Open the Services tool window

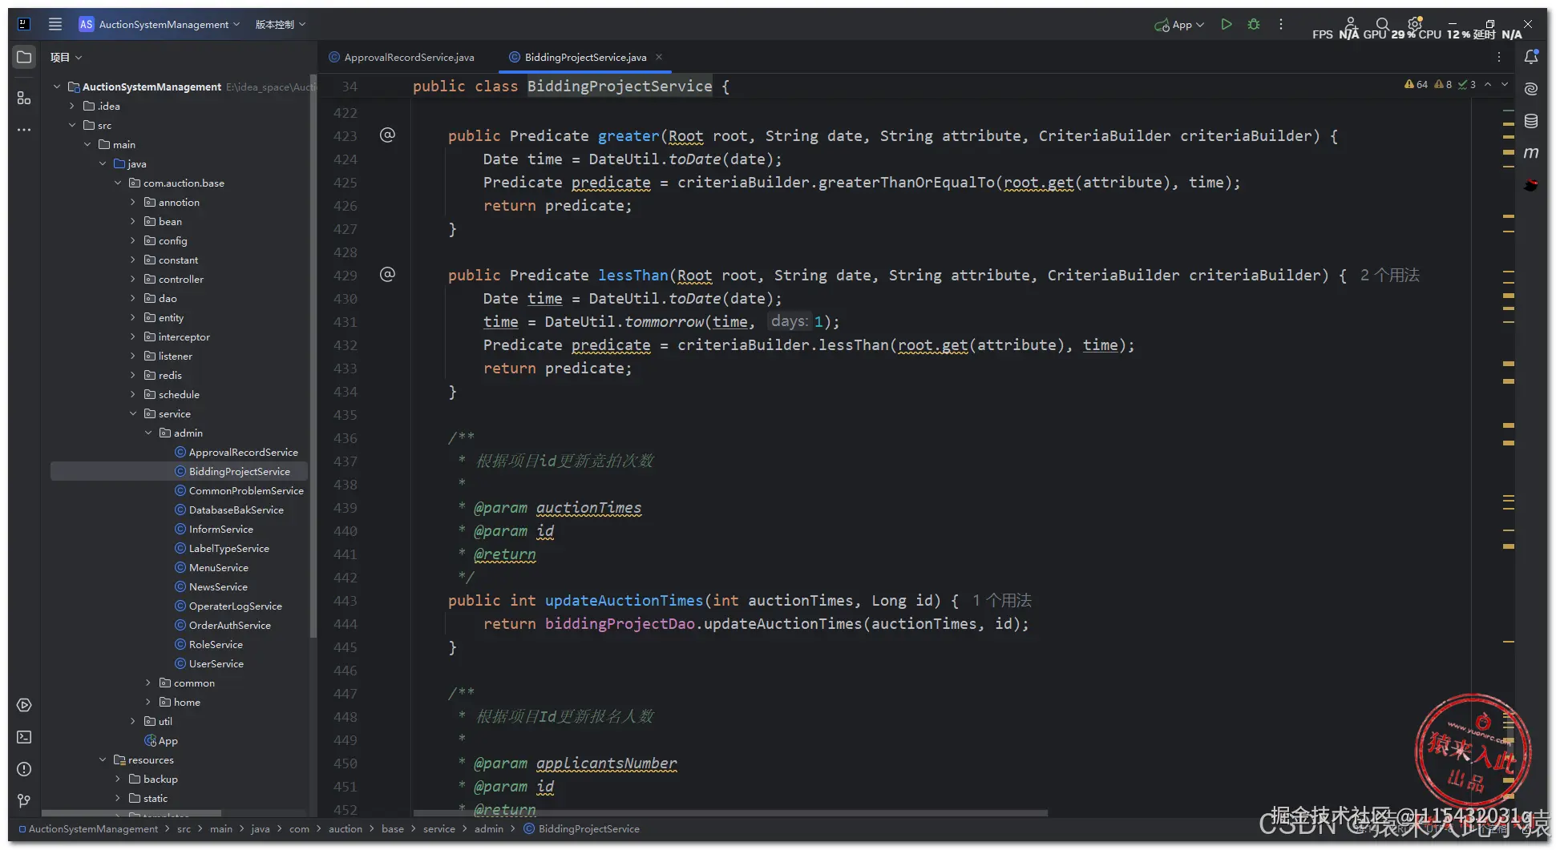point(24,705)
